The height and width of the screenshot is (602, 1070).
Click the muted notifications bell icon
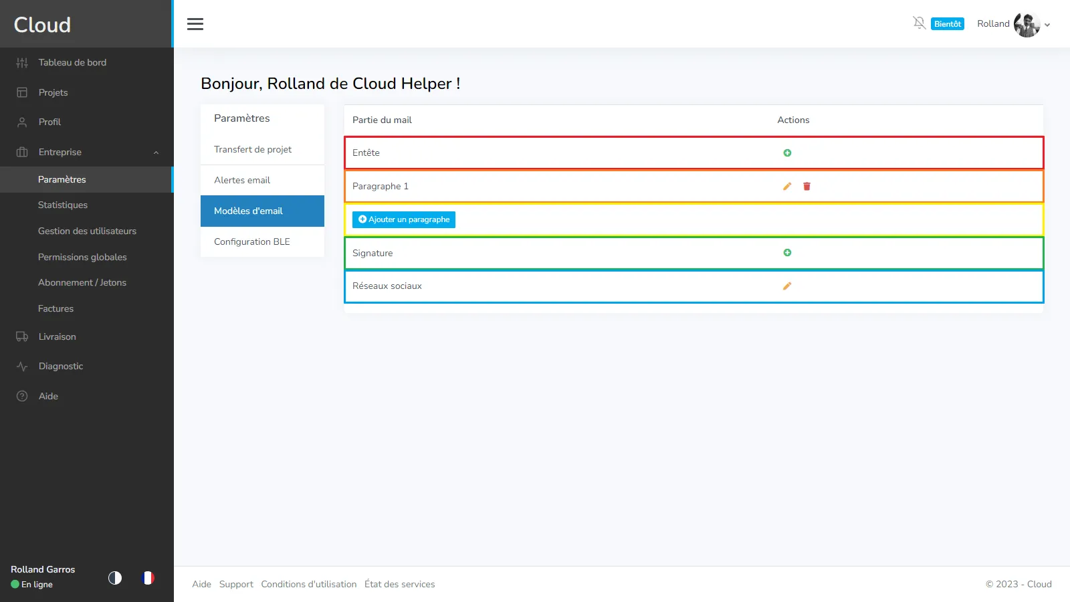(x=919, y=23)
